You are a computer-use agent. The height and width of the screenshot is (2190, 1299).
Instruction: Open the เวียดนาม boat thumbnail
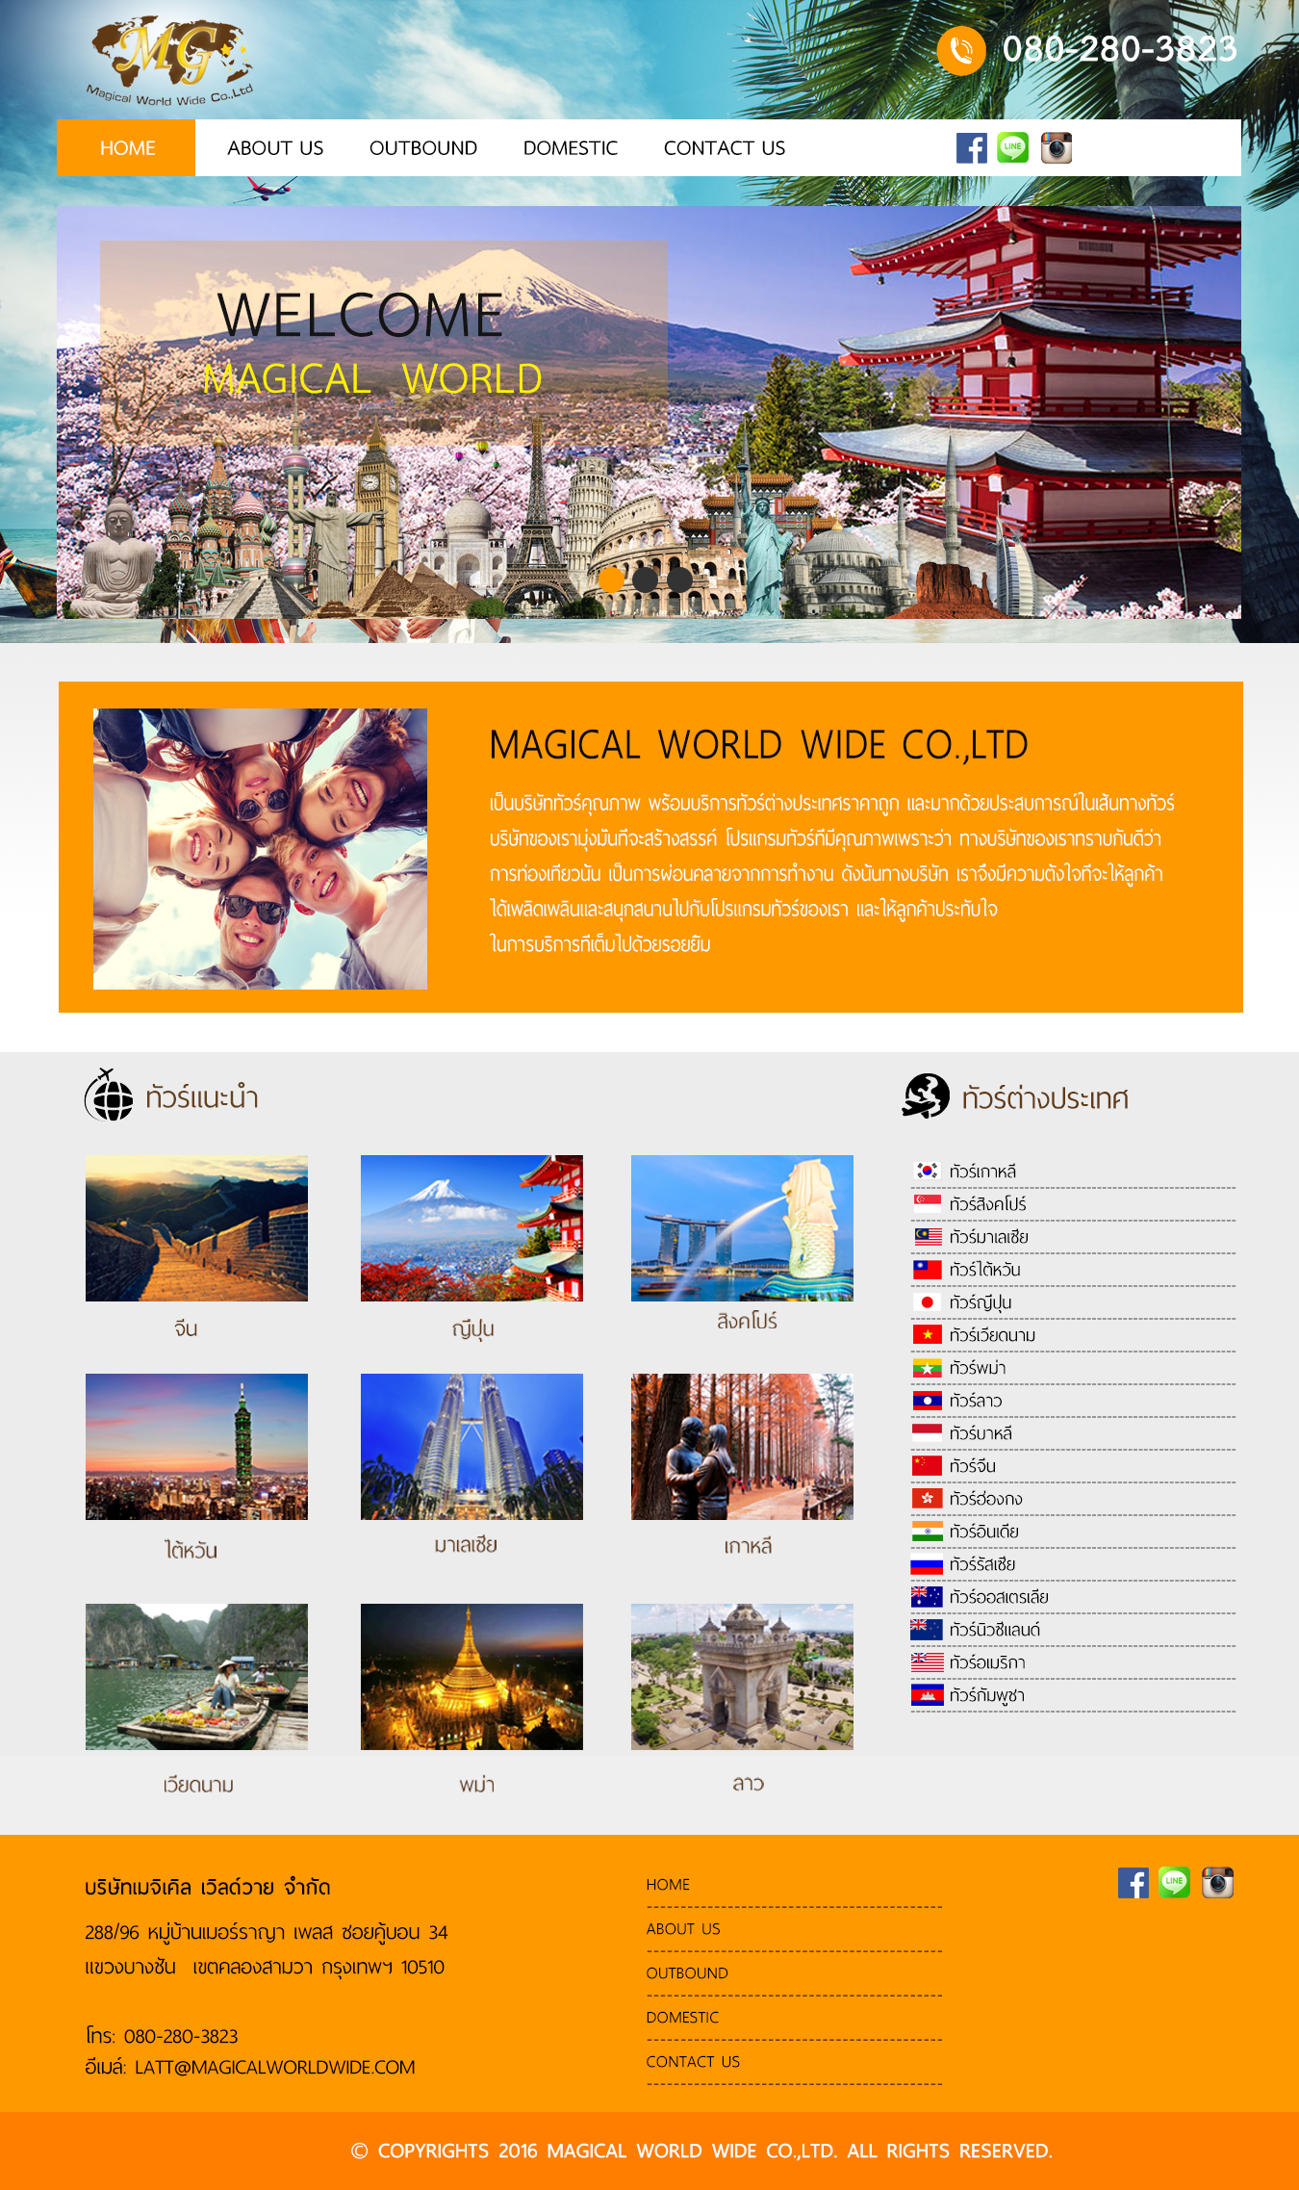click(x=196, y=1677)
